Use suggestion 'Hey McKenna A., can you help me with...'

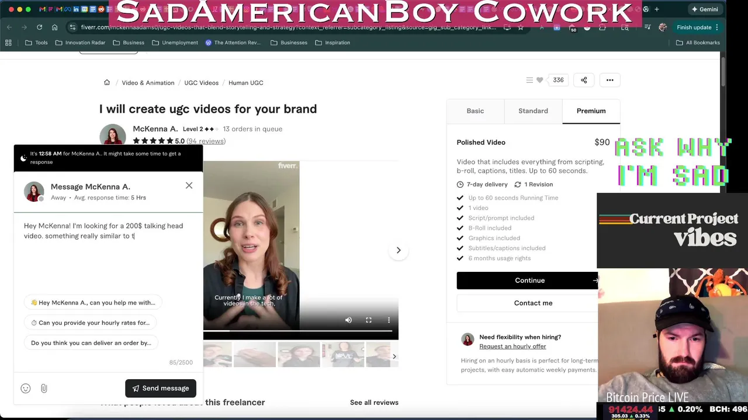(x=93, y=303)
